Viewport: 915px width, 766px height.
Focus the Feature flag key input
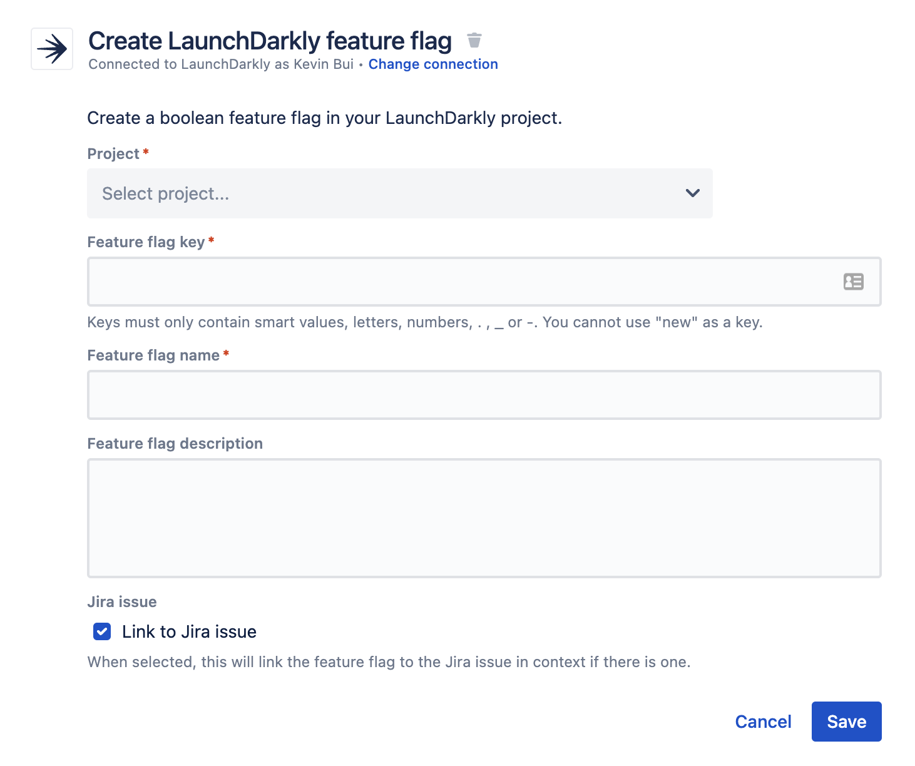point(484,282)
